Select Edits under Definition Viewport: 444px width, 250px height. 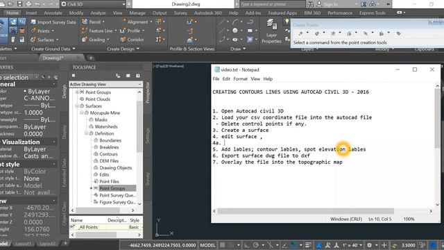click(104, 174)
